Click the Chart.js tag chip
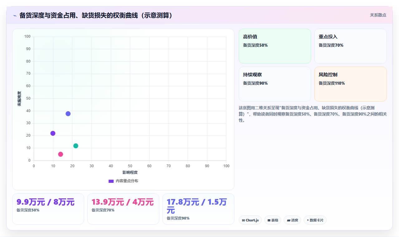The image size is (399, 237). 250,220
